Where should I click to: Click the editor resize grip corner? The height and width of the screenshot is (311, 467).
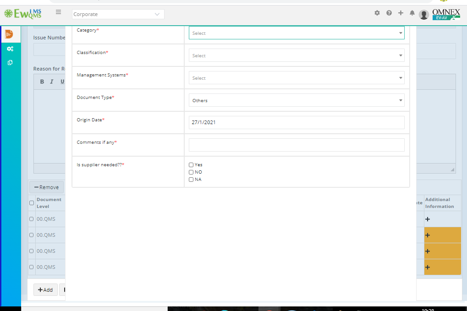(x=452, y=169)
